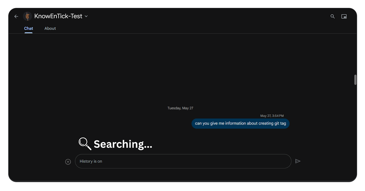Focus the 'History is on' message field

pos(183,161)
